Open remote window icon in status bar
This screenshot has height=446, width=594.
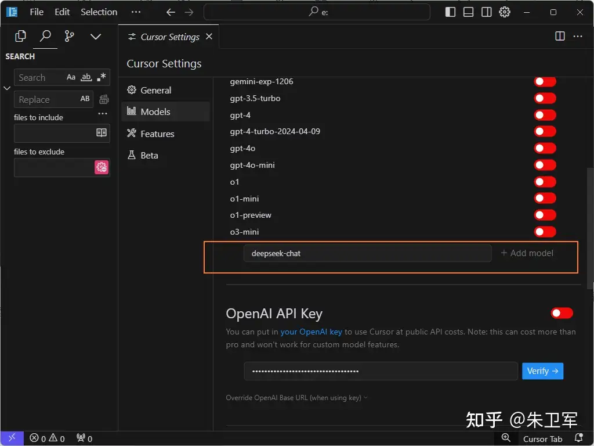click(12, 438)
